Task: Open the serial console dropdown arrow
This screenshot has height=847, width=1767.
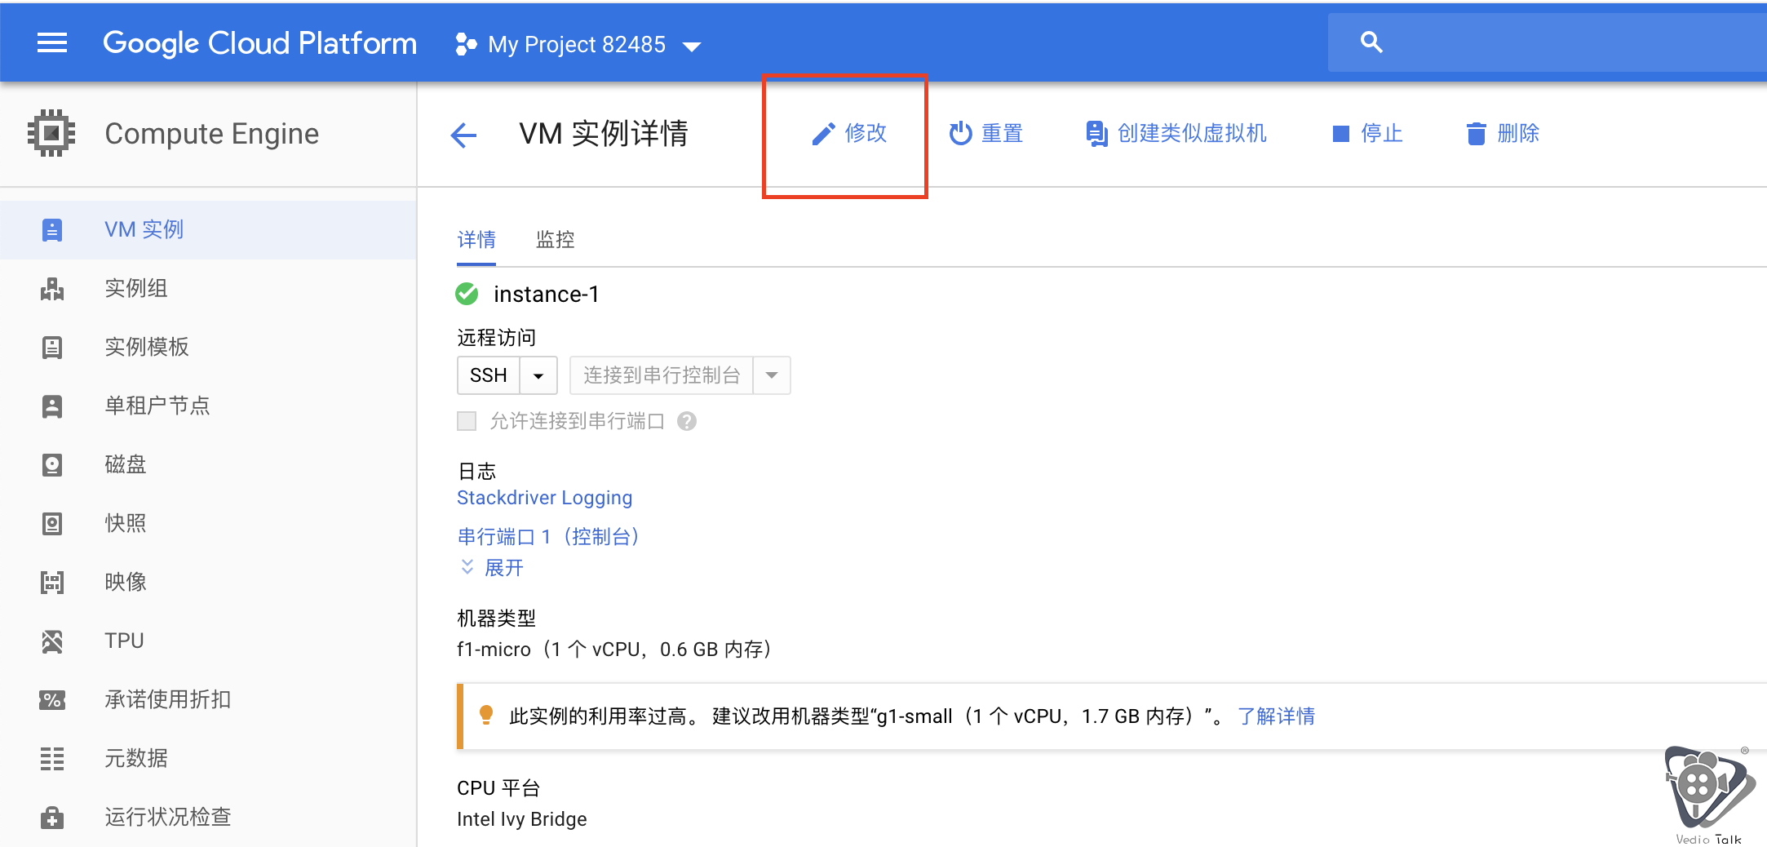Action: 772,375
